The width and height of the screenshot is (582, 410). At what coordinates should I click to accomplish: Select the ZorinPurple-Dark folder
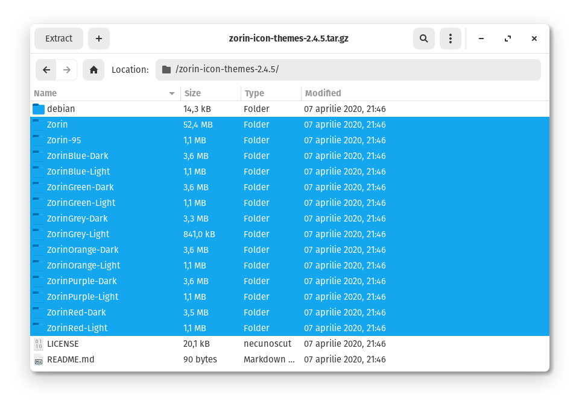289,281
